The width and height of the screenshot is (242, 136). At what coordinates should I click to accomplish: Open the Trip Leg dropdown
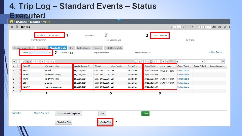[50, 53]
